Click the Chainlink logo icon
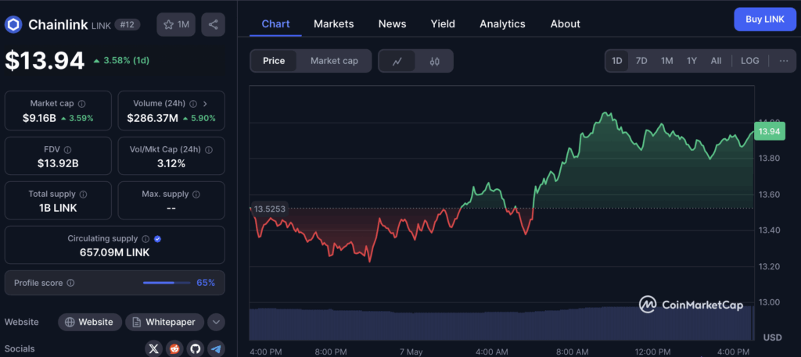The height and width of the screenshot is (357, 801). click(13, 24)
